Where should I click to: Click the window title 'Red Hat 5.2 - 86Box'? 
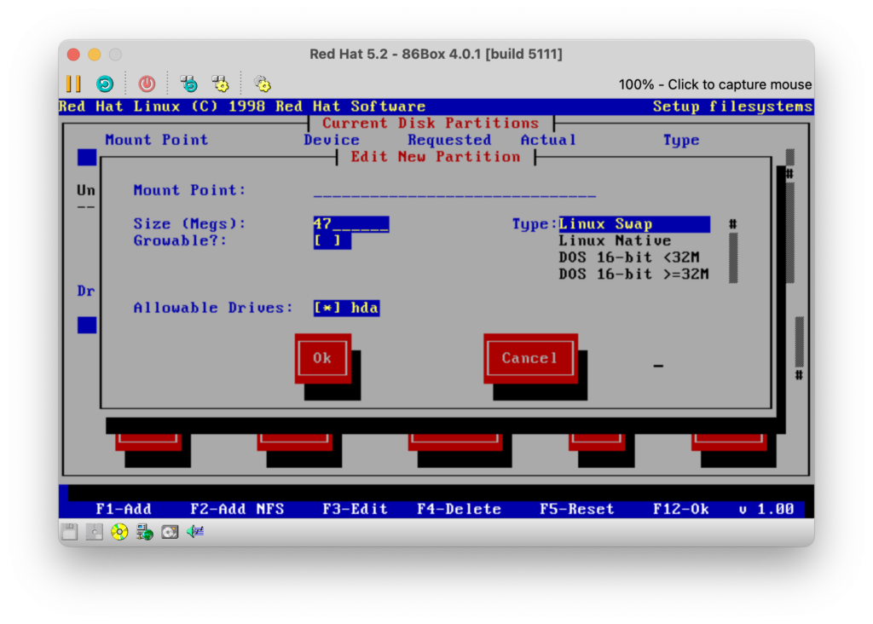[436, 54]
